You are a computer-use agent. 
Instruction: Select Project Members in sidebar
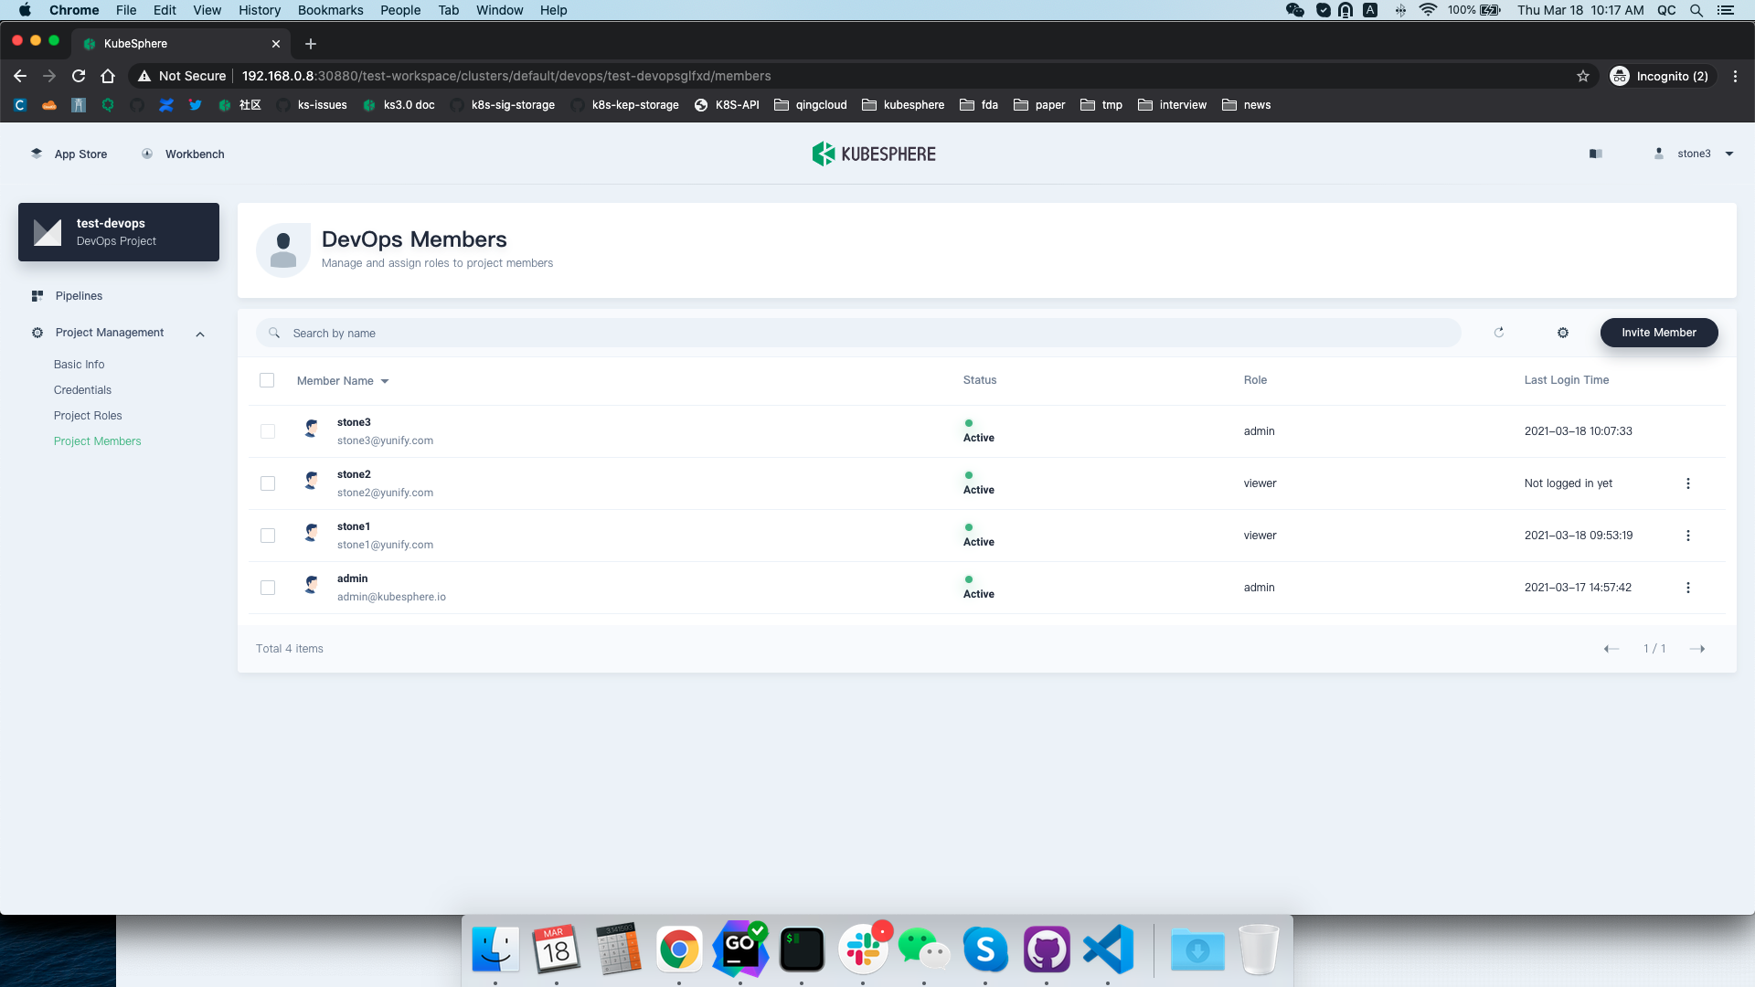tap(97, 441)
